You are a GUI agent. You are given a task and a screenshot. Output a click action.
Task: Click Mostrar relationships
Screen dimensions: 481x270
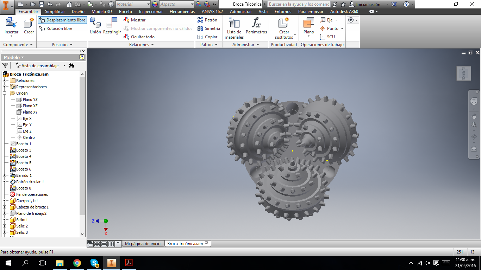[x=135, y=20]
